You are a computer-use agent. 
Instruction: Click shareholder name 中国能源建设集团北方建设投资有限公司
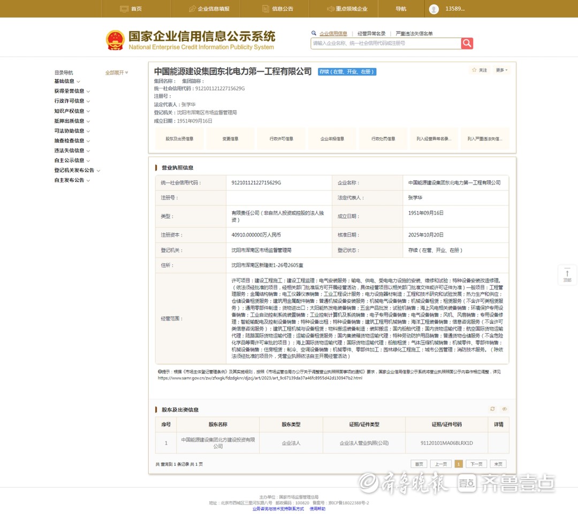click(x=218, y=443)
